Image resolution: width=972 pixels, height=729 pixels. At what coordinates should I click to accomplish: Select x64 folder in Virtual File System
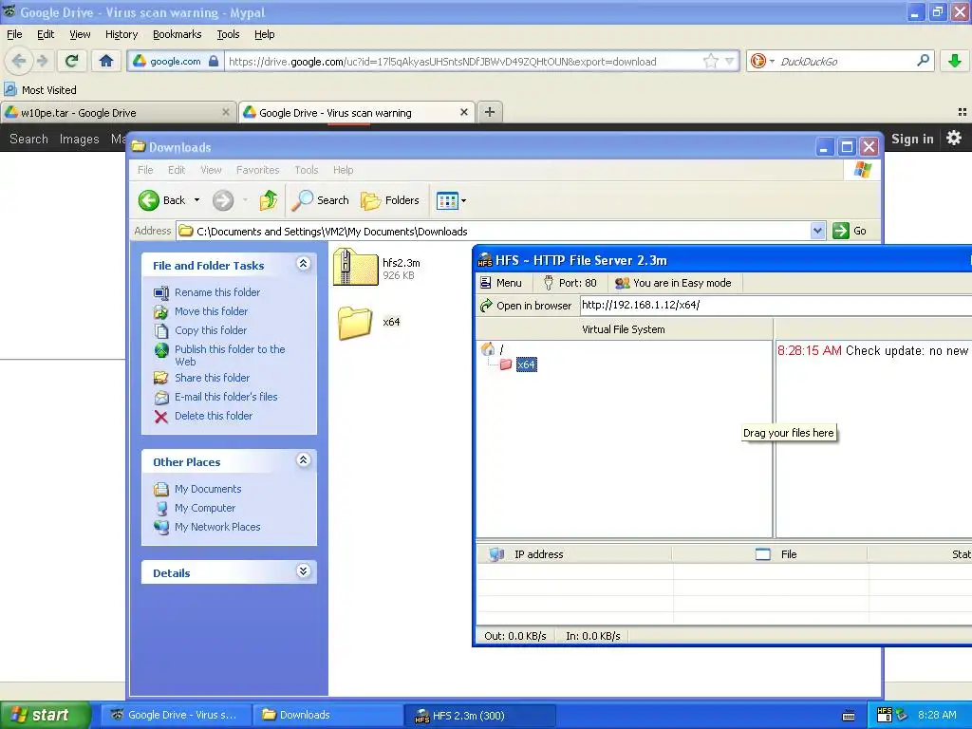coord(526,364)
